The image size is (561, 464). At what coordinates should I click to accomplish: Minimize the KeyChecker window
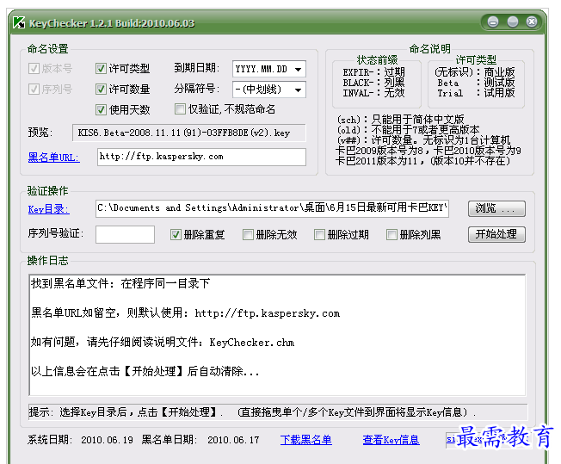[x=493, y=22]
